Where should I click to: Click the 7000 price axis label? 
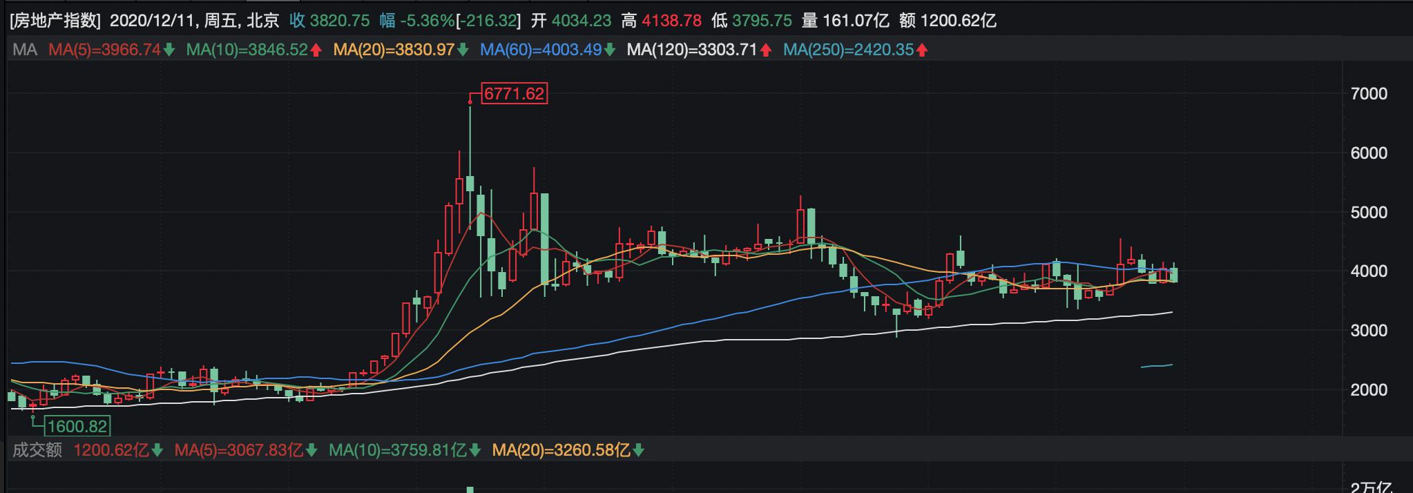pos(1369,94)
